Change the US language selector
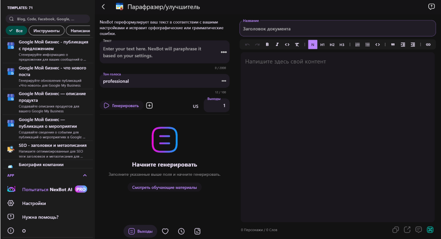The width and height of the screenshot is (441, 239). 195,106
